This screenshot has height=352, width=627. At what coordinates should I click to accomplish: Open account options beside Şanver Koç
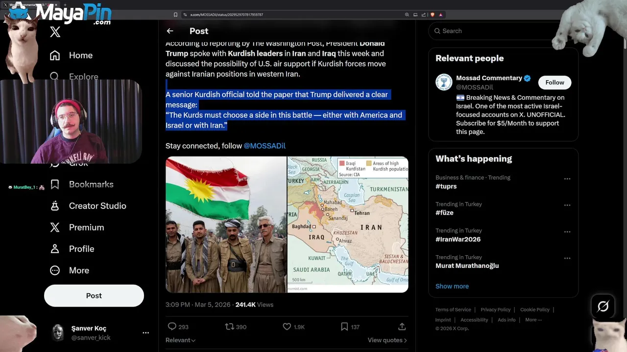145,332
